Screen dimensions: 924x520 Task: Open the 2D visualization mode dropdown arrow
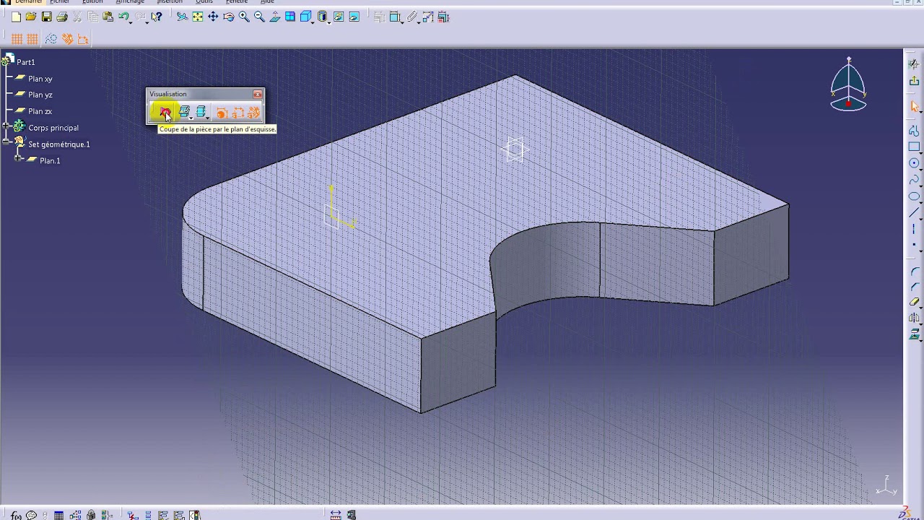208,118
